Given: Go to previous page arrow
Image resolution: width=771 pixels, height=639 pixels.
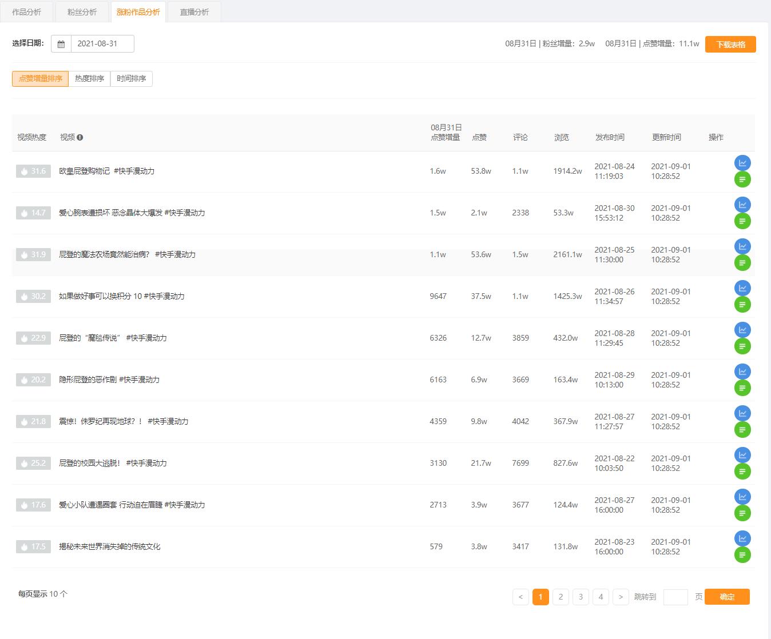Looking at the screenshot, I should [x=520, y=597].
